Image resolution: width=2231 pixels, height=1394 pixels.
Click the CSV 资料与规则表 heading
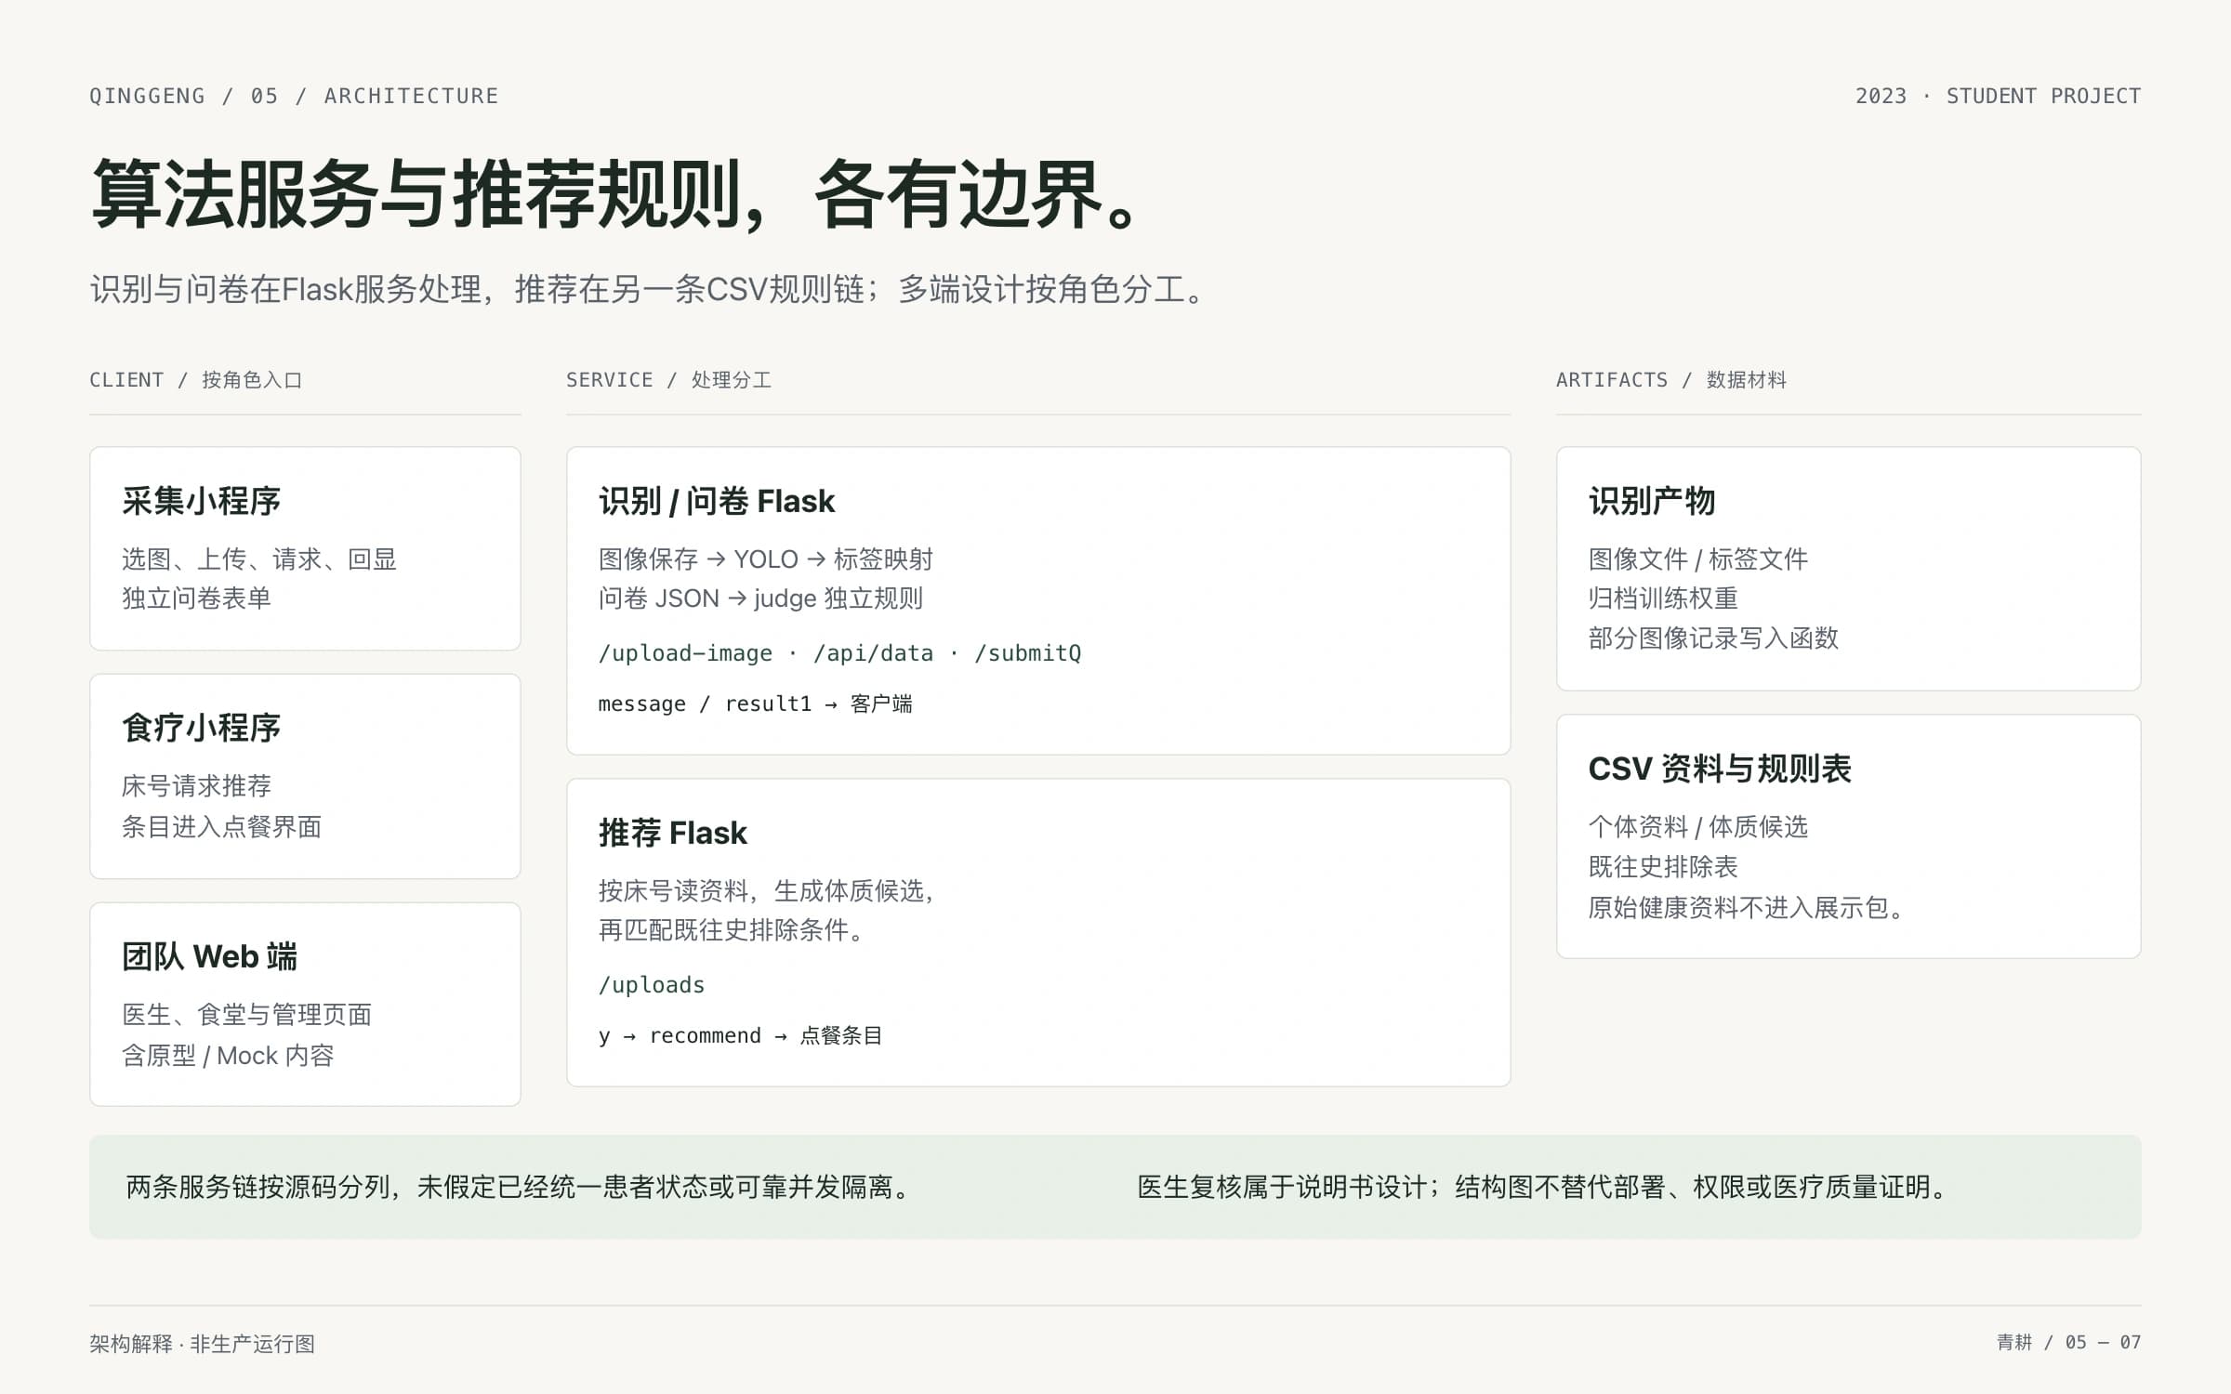click(1720, 769)
